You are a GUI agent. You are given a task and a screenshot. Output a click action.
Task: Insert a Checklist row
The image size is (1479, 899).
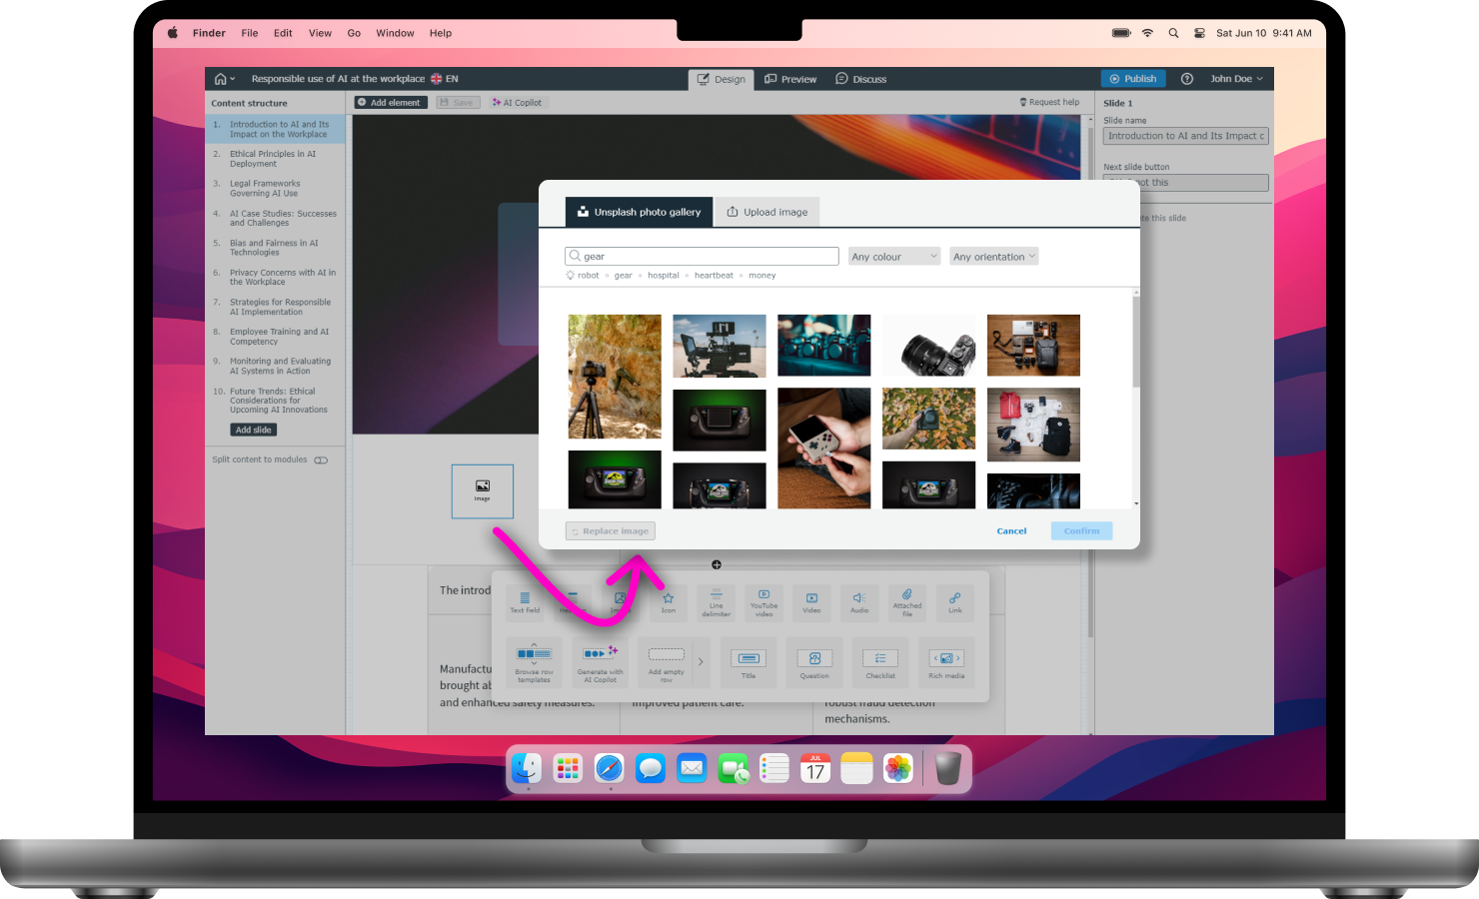point(880,662)
